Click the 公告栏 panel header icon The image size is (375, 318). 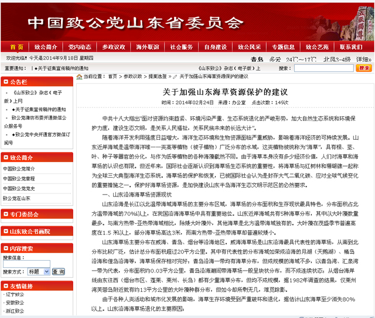[x=6, y=82]
